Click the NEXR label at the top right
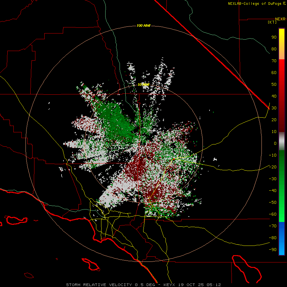Screen dimensions: 287x287 [x=280, y=19]
